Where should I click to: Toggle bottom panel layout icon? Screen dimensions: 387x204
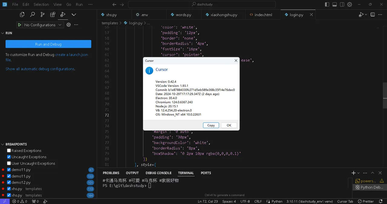tap(335, 5)
